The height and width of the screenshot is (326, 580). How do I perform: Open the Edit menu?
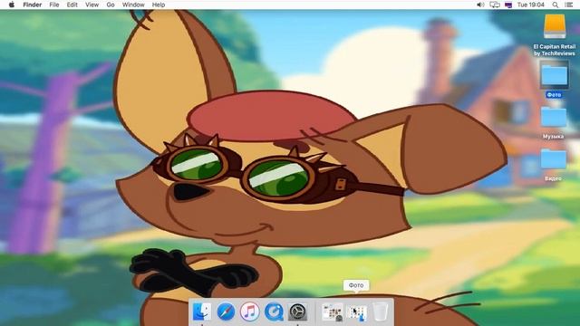(x=72, y=5)
